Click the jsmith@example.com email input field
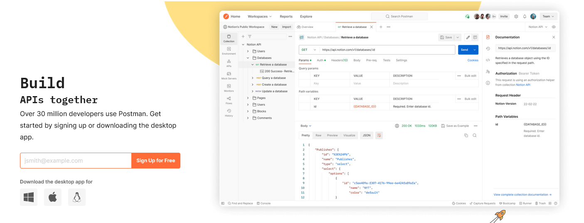Viewport: 584px width, 223px height. pyautogui.click(x=76, y=161)
